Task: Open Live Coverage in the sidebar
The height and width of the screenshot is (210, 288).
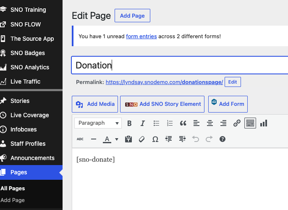Action: (x=29, y=115)
